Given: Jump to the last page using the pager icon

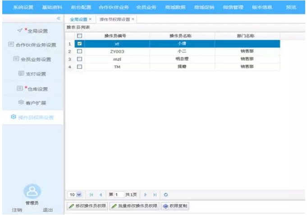Looking at the screenshot, I should coord(155,195).
